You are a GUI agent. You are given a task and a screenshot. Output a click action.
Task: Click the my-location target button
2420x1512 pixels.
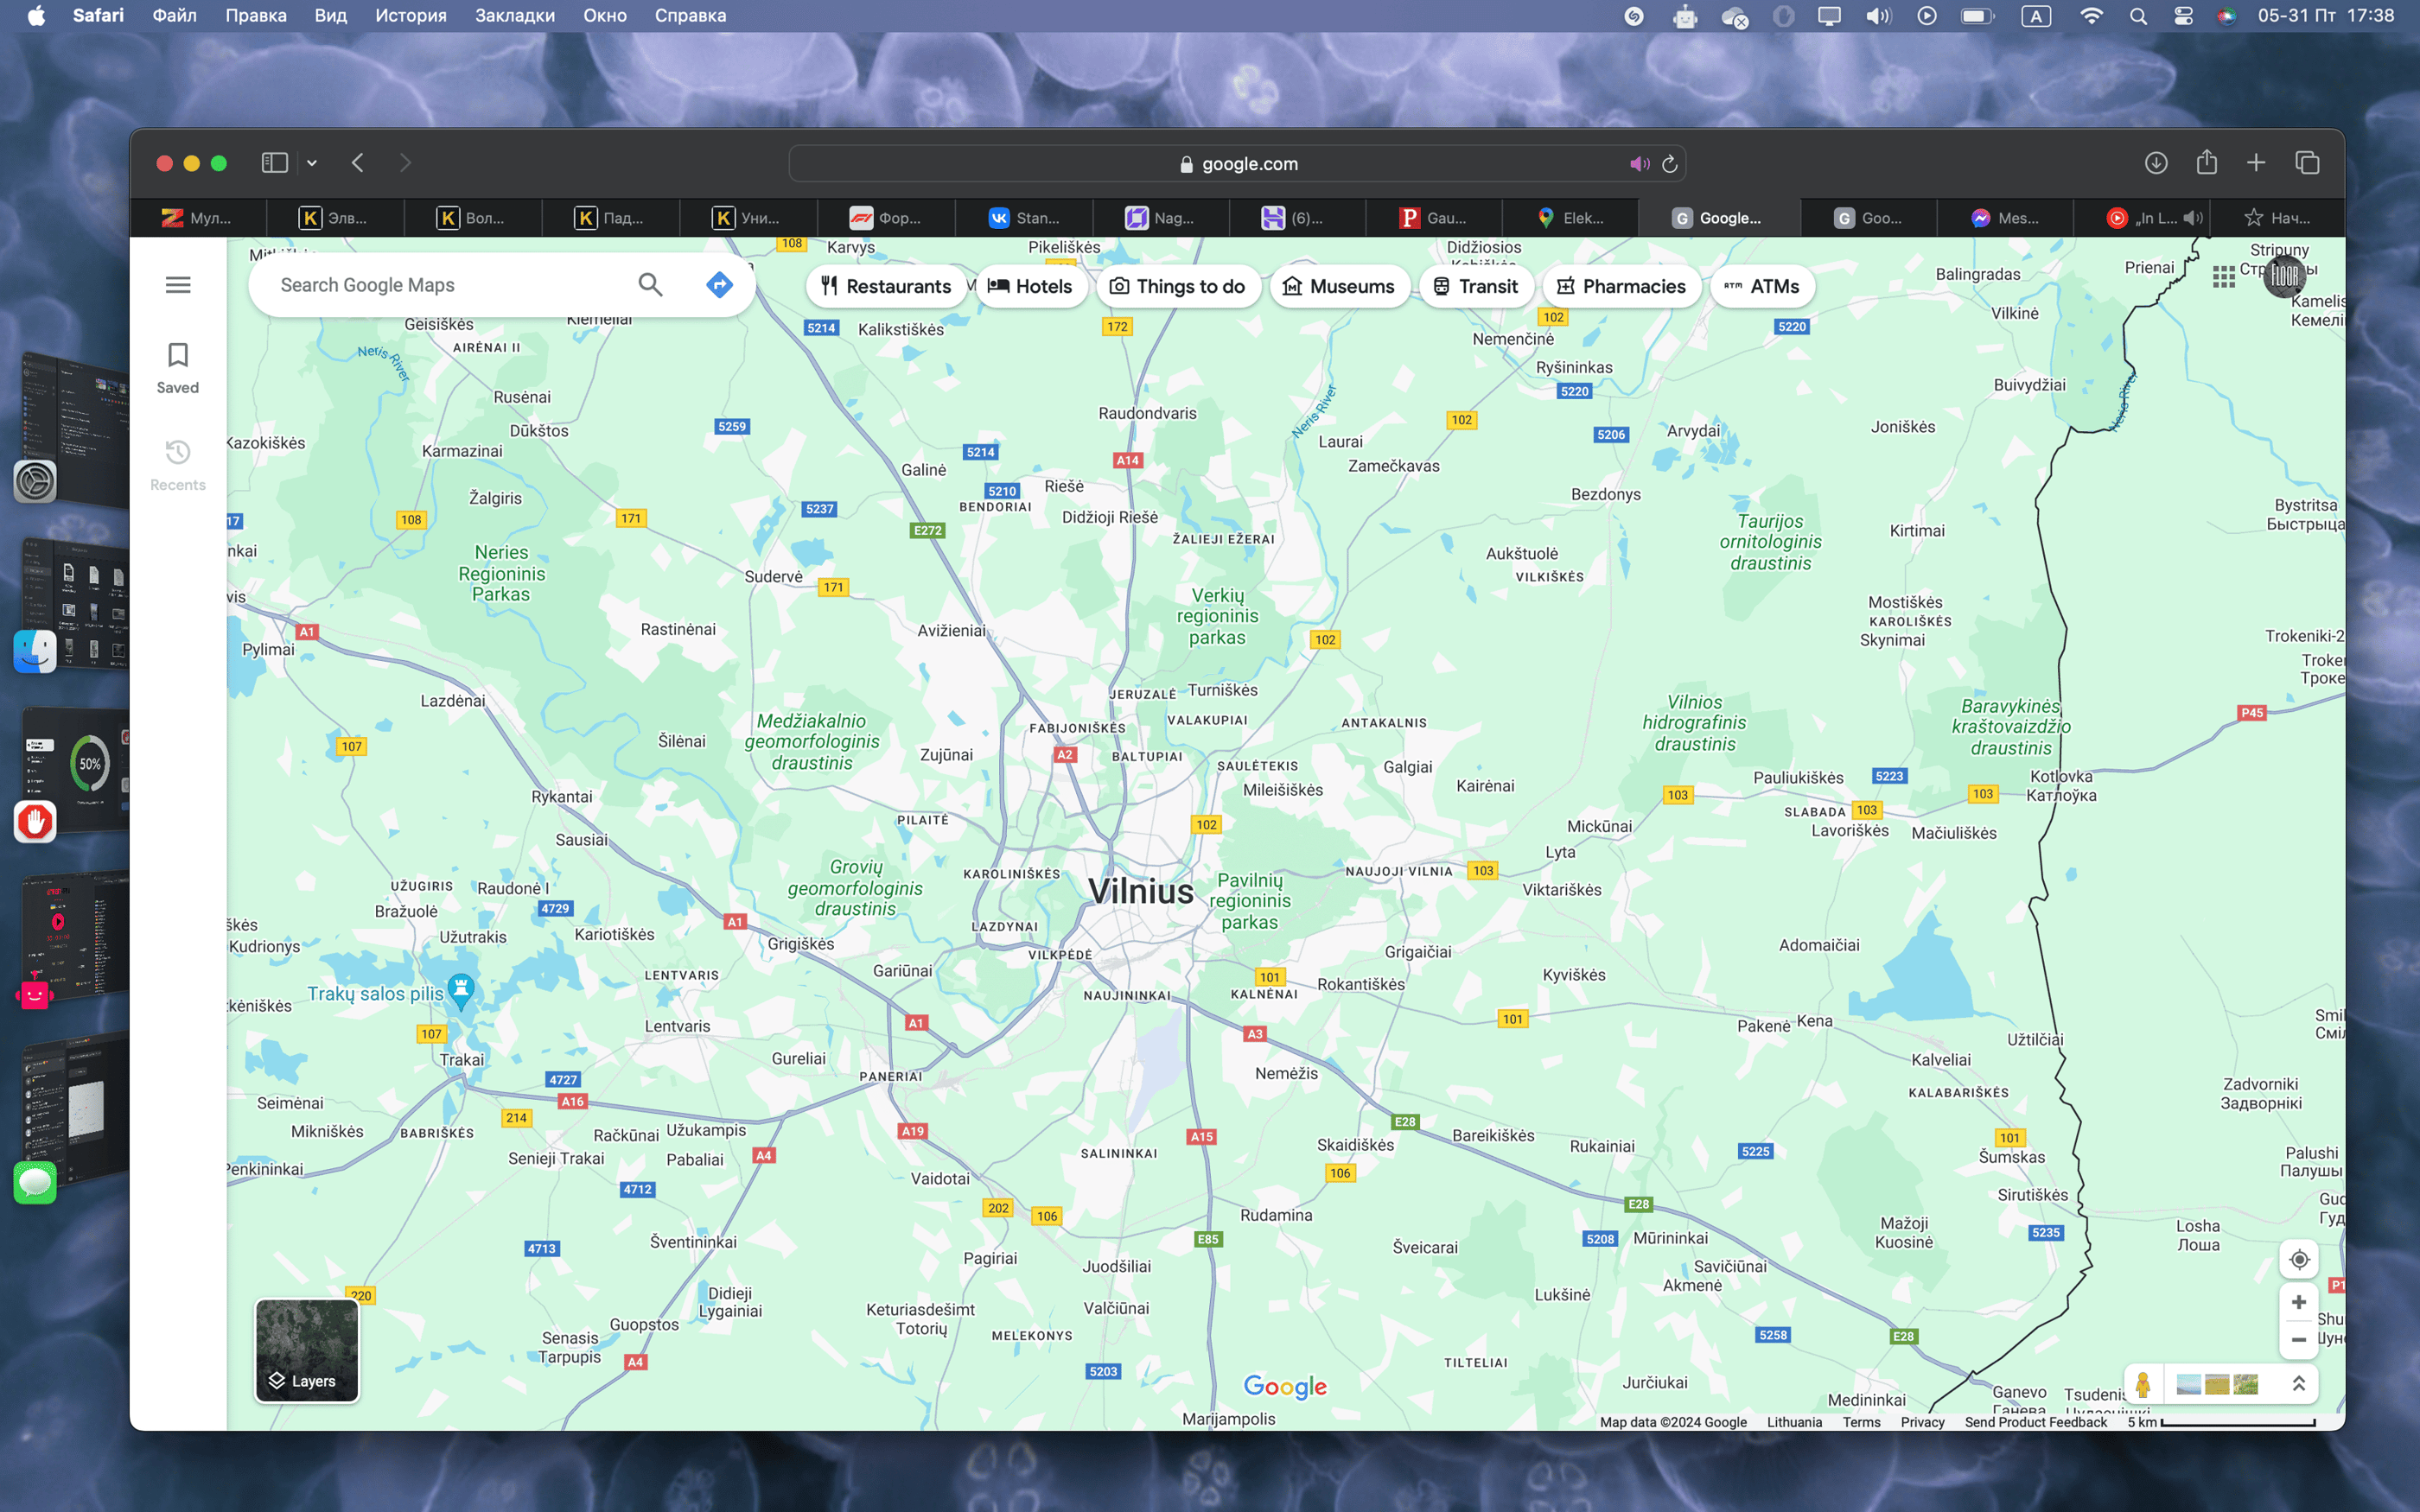pyautogui.click(x=2299, y=1259)
